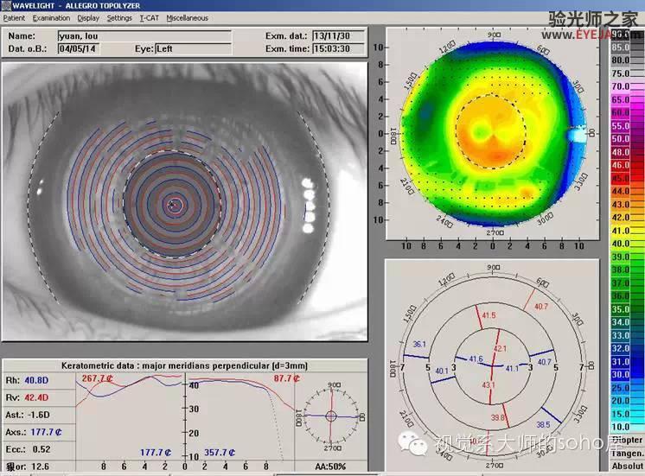Click the 40.1 value in zonal chart
This screenshot has width=645, height=476.
442,371
